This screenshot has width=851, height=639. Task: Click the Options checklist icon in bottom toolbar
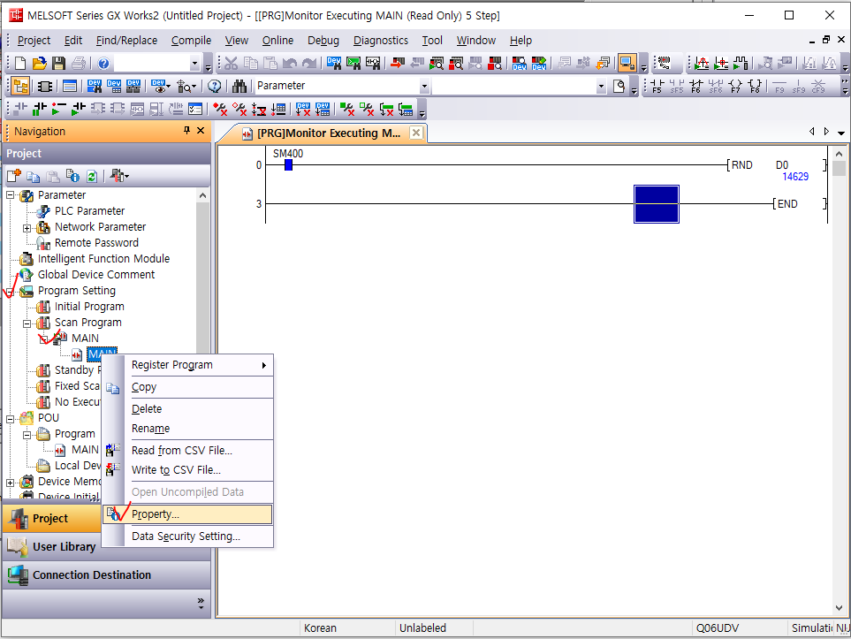[195, 109]
